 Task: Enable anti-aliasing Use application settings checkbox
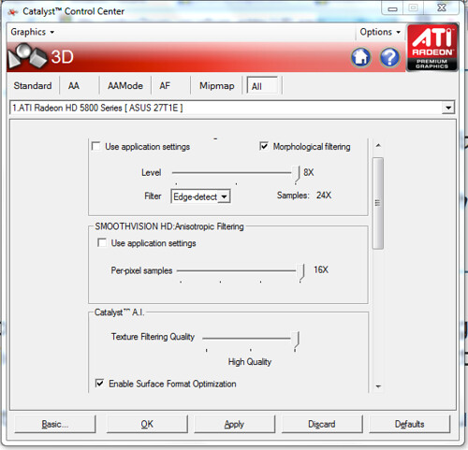pos(96,146)
